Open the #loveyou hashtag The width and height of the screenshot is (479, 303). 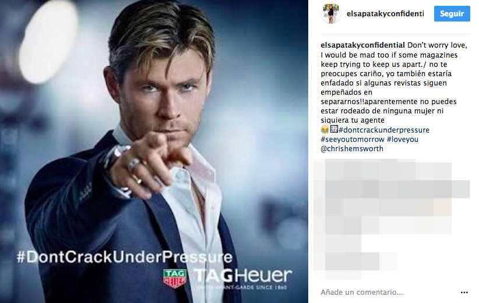pyautogui.click(x=402, y=140)
